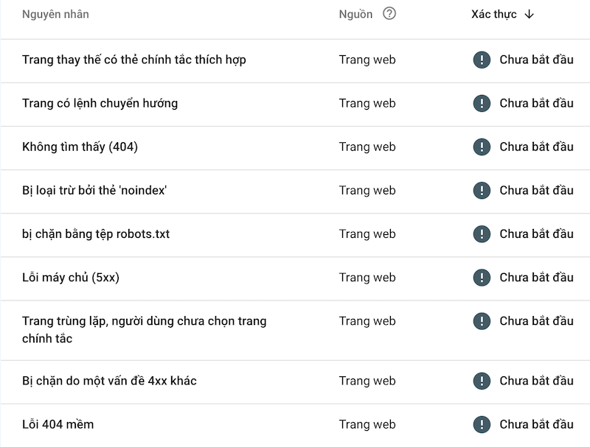
Task: Sort rows by the Nguồn column header
Action: click(x=356, y=13)
